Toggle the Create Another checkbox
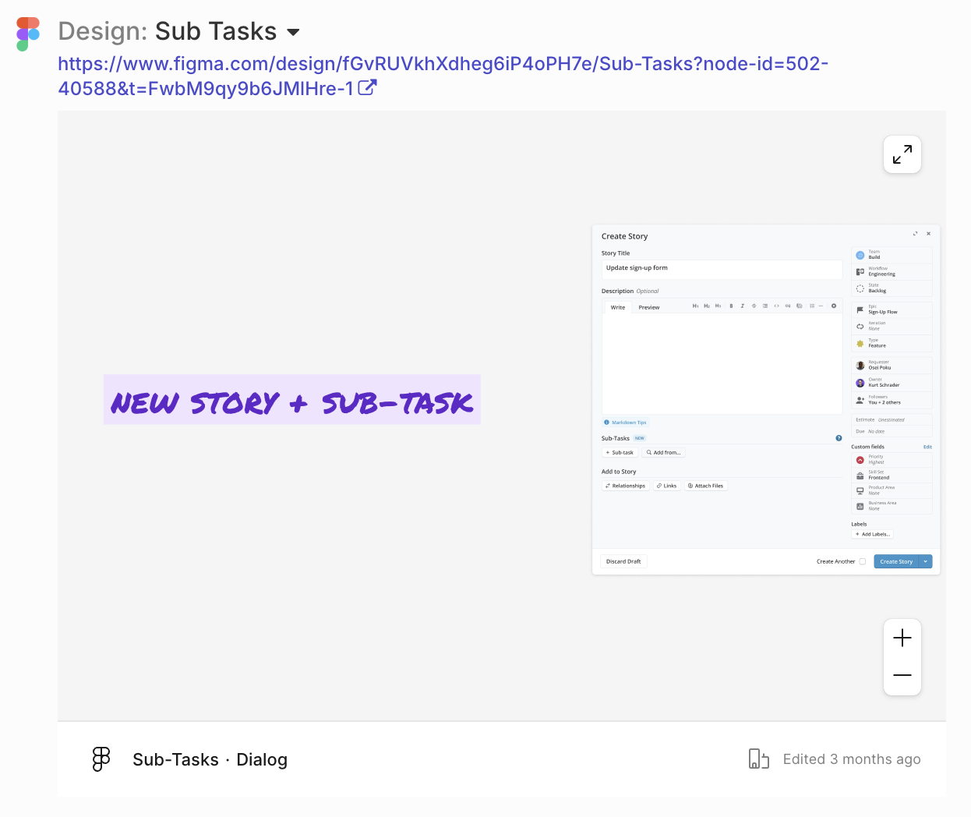Screen dimensions: 971x817 click(x=863, y=561)
